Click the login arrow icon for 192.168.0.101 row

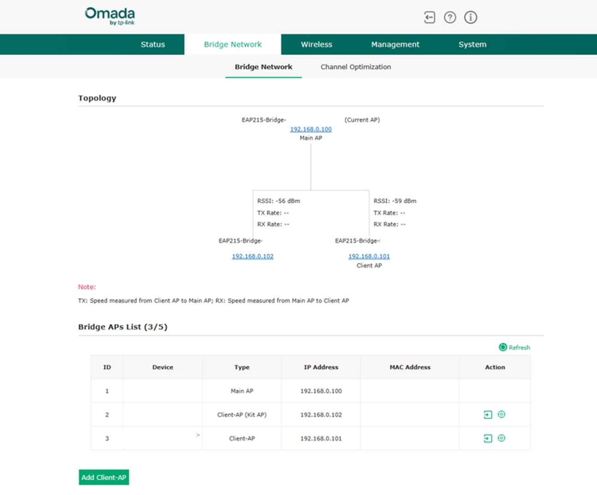tap(488, 438)
